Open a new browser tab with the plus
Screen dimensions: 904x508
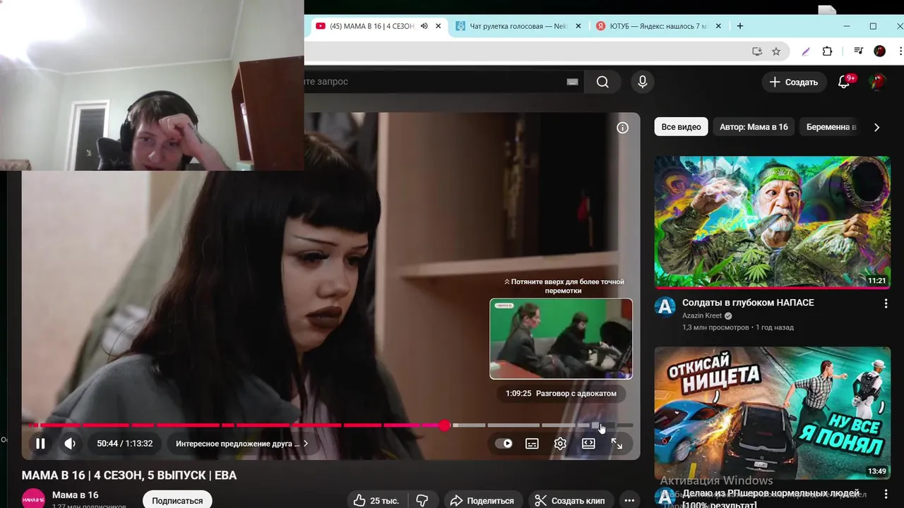(740, 26)
